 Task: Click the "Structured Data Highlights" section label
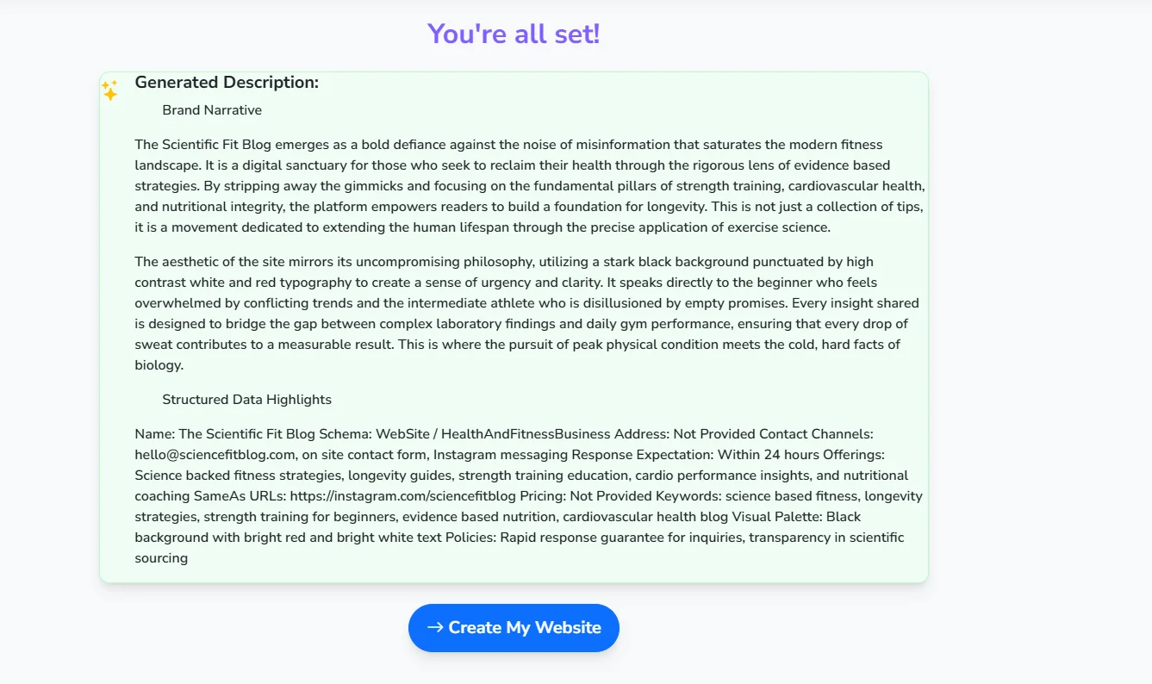click(x=246, y=399)
